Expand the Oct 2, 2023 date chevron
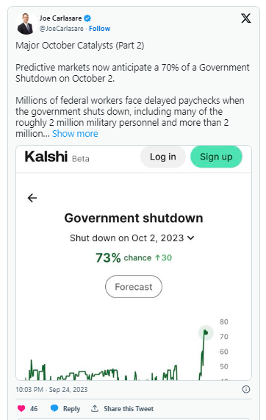The width and height of the screenshot is (266, 420). pos(191,238)
